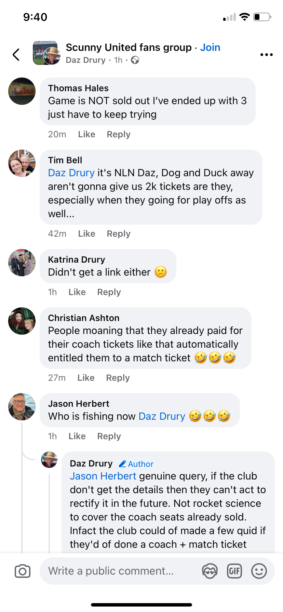This screenshot has width=283, height=612.
Task: Open Jason Herbert mention in Daz's reply
Action: pos(103,476)
